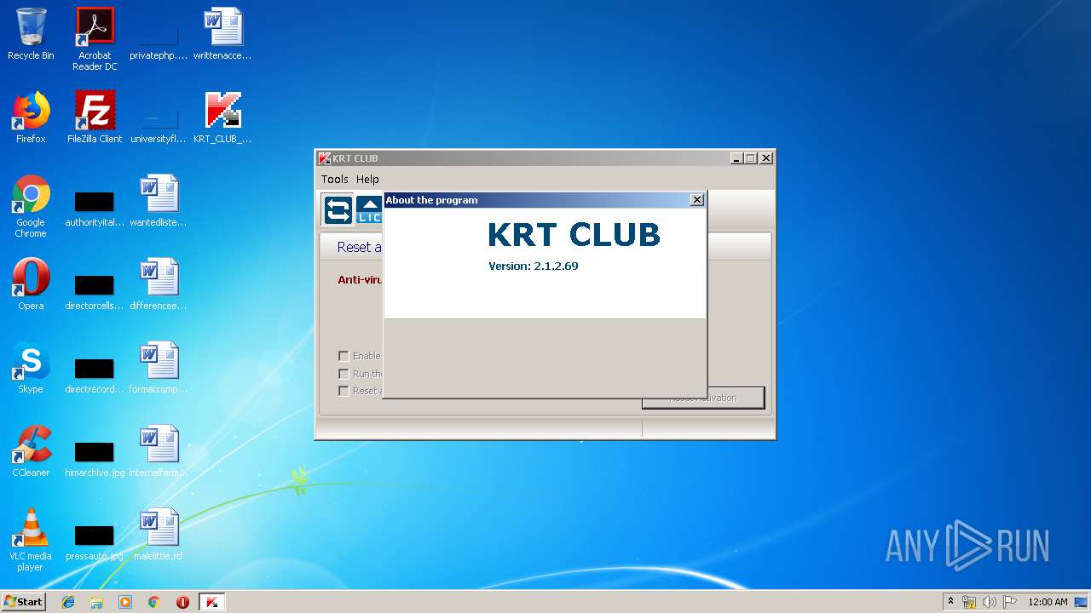Image resolution: width=1091 pixels, height=613 pixels.
Task: Launch Opera from the taskbar
Action: tap(182, 602)
